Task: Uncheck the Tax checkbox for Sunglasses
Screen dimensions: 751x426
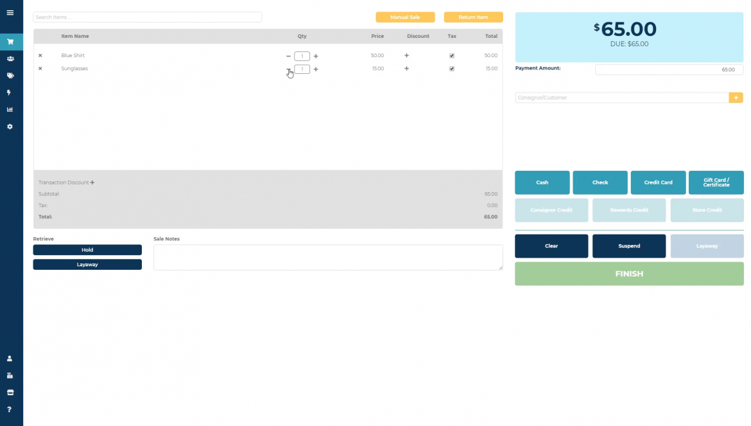Action: click(451, 68)
